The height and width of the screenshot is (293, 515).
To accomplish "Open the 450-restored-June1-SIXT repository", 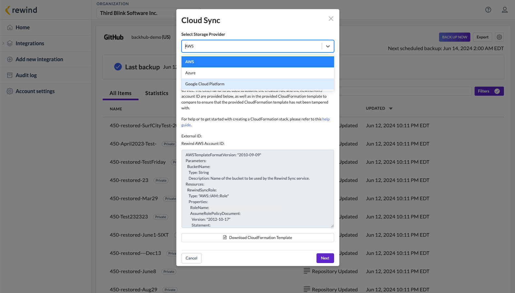I will click(139, 235).
